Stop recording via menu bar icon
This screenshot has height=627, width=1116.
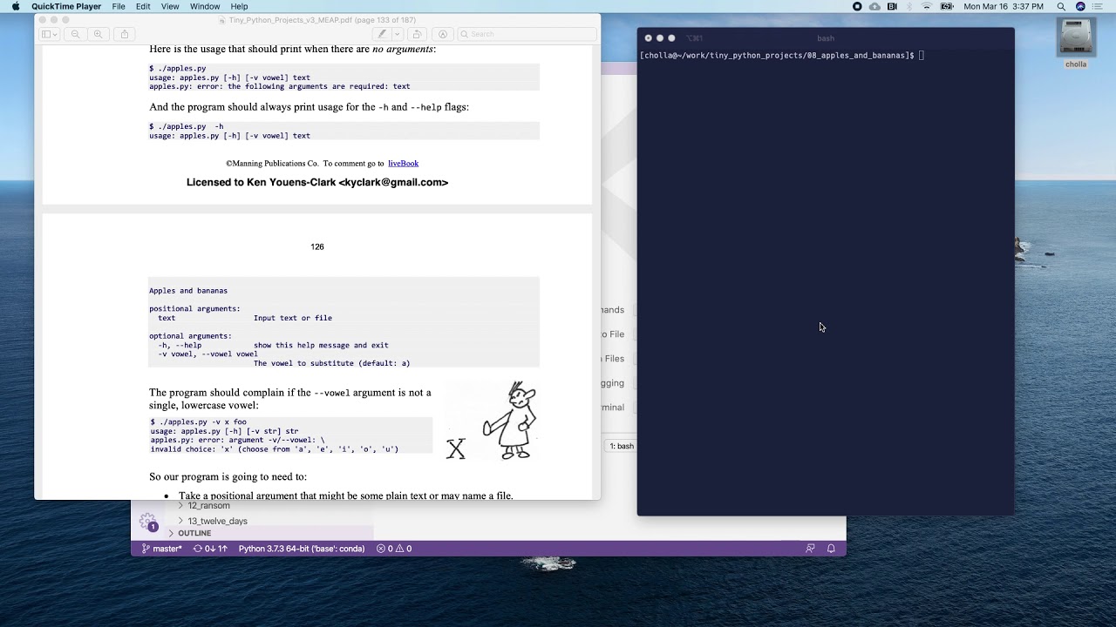click(x=857, y=6)
